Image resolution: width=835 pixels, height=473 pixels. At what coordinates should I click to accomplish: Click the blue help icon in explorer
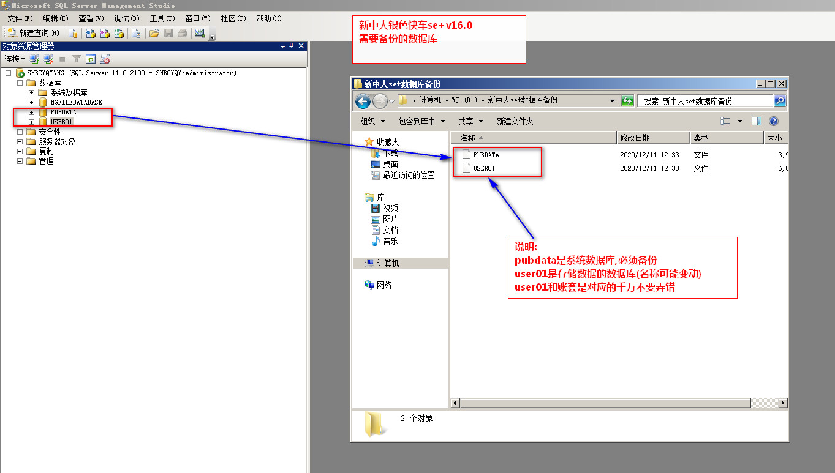(x=774, y=121)
